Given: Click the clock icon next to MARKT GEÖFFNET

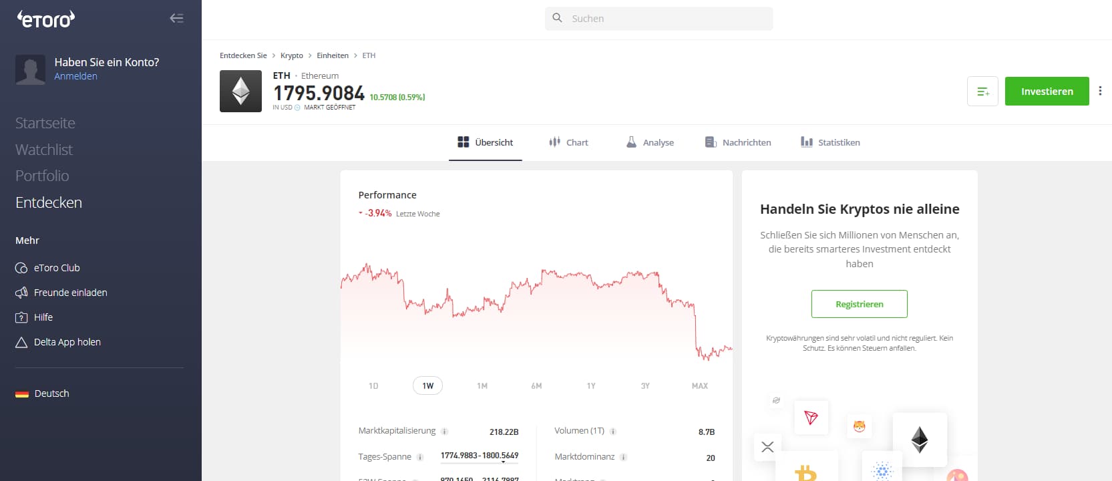Looking at the screenshot, I should [x=298, y=108].
